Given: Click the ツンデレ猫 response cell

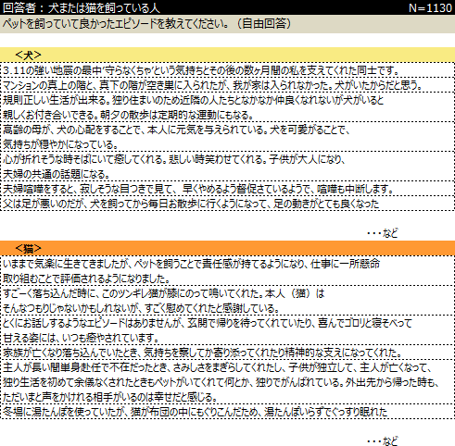Looking at the screenshot, I should pos(227,301).
